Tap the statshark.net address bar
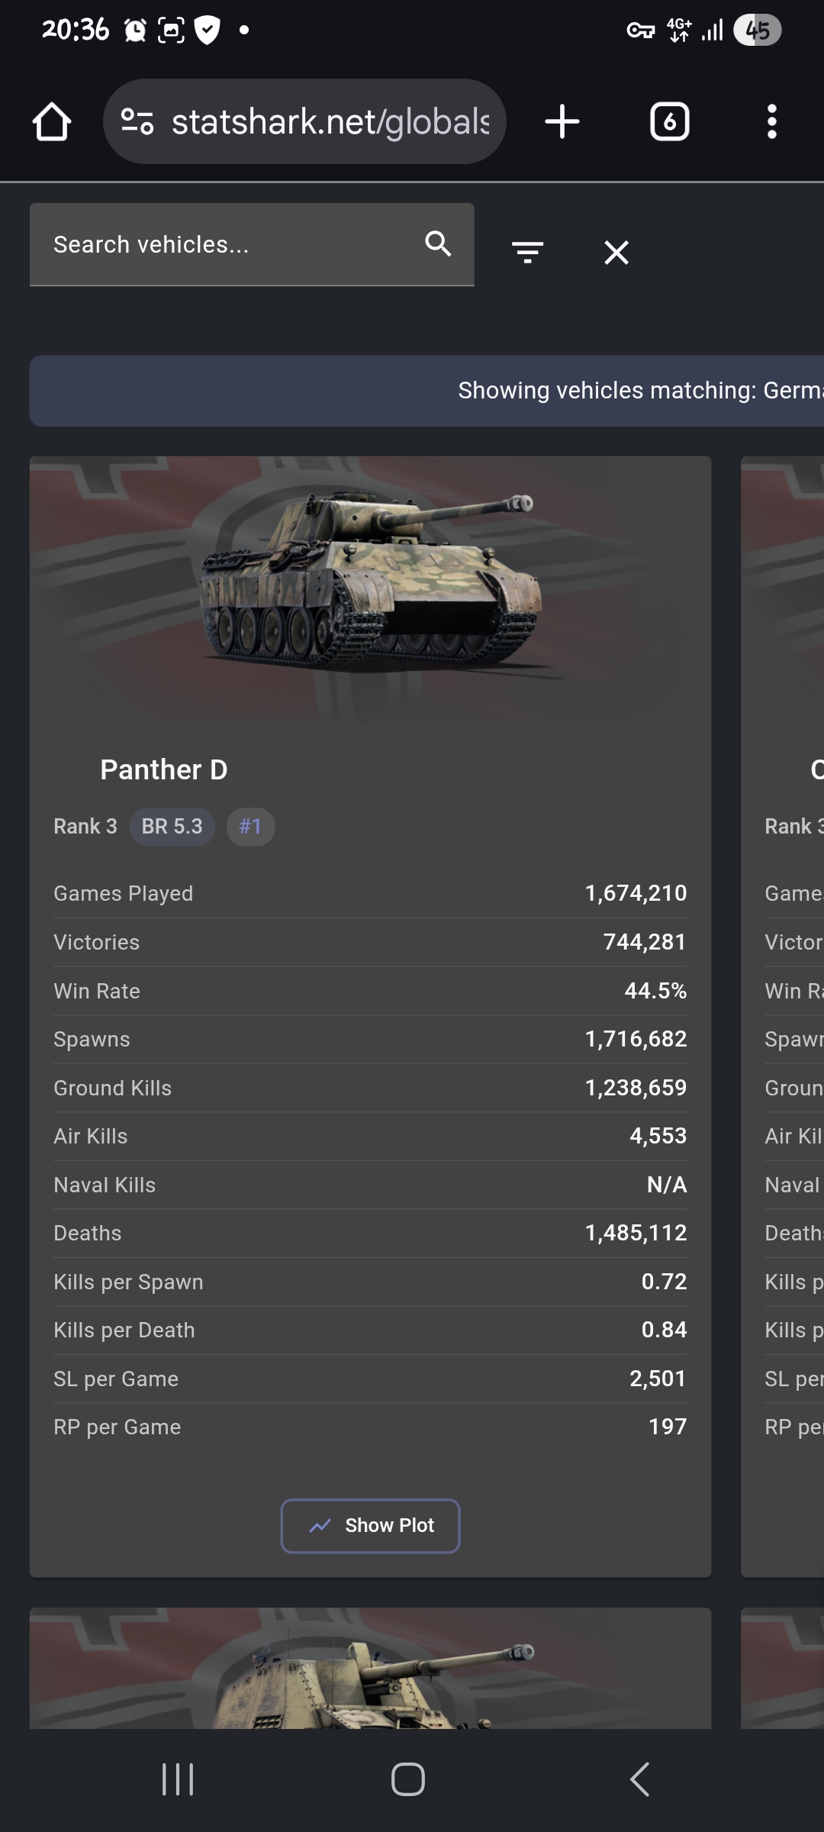 coord(330,122)
